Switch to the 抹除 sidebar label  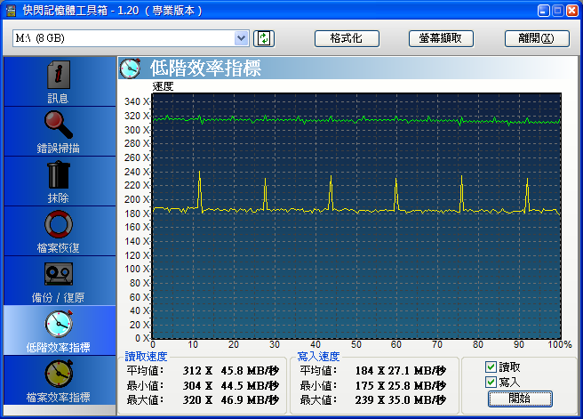pyautogui.click(x=58, y=198)
